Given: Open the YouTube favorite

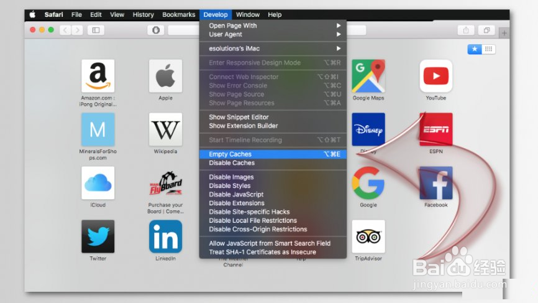Looking at the screenshot, I should coord(435,76).
